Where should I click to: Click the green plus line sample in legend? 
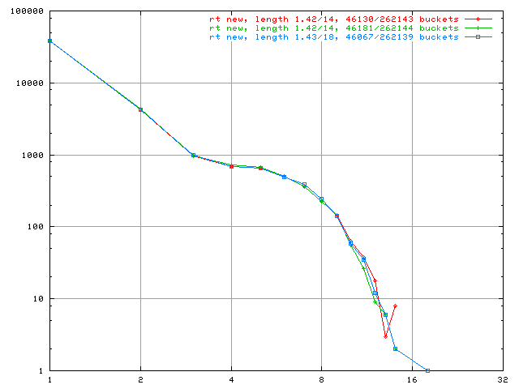(478, 28)
